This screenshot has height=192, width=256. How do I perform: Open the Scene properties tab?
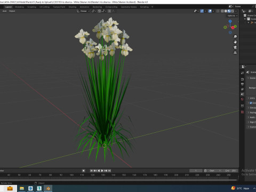[x=242, y=94]
